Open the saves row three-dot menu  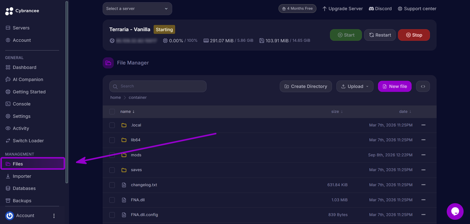click(x=424, y=170)
